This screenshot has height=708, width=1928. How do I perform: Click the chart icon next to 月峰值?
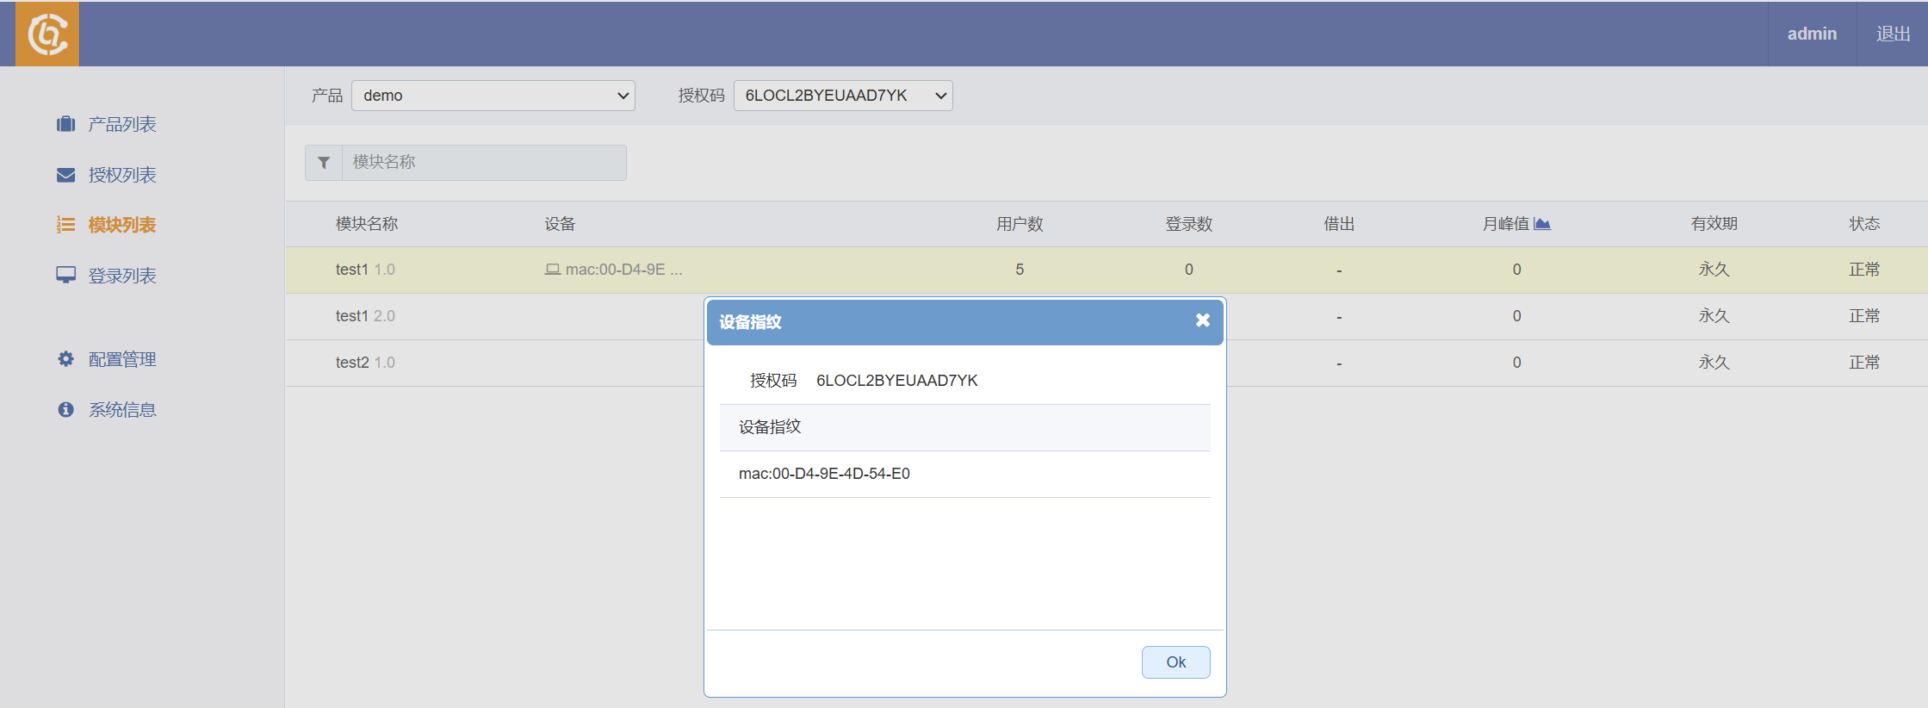1542,224
